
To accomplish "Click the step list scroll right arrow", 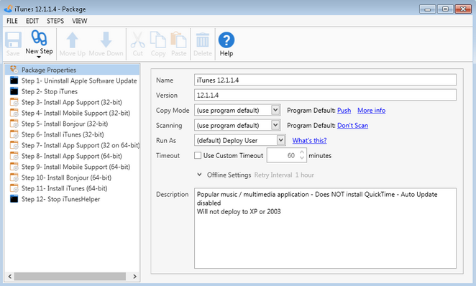I will (134, 276).
